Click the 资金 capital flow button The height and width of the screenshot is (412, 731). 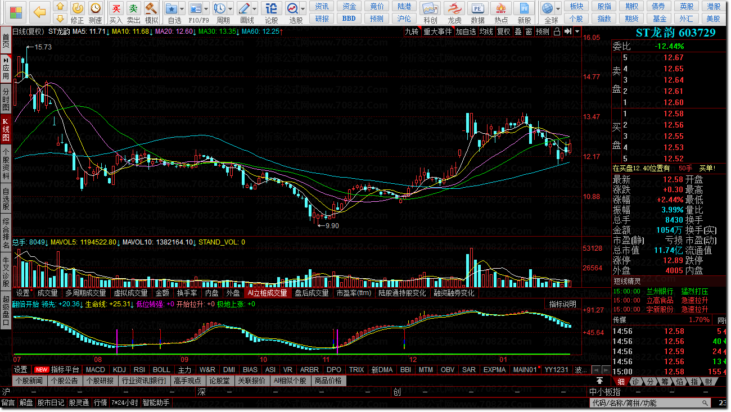coord(350,6)
